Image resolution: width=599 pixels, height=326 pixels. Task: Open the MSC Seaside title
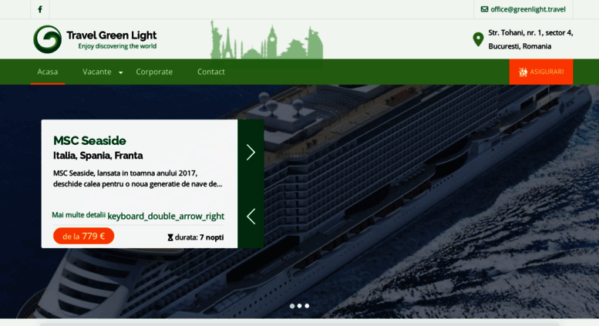coord(89,140)
